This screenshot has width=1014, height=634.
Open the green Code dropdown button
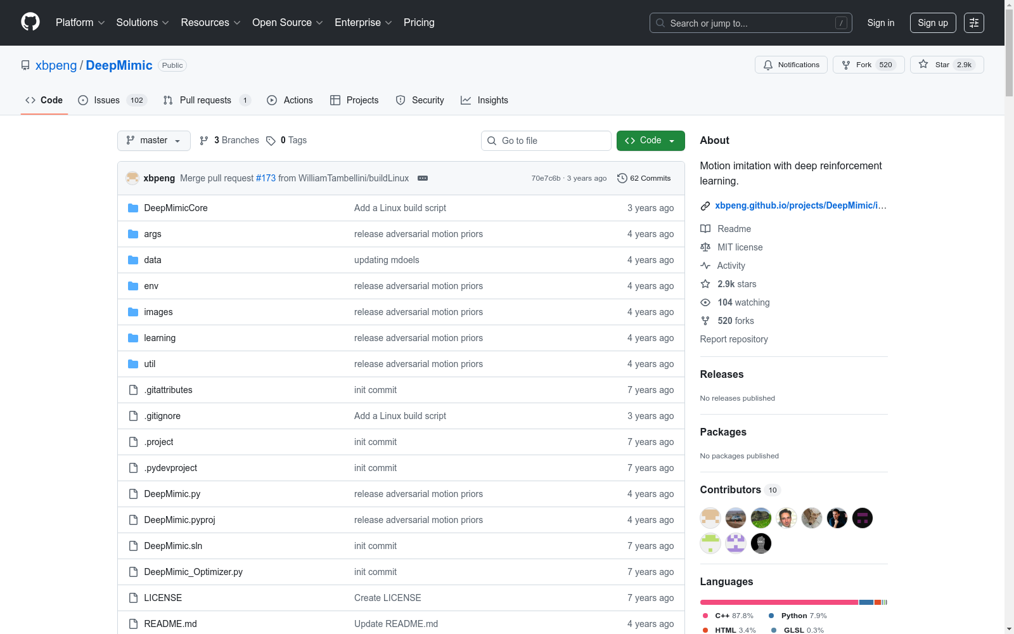(651, 141)
